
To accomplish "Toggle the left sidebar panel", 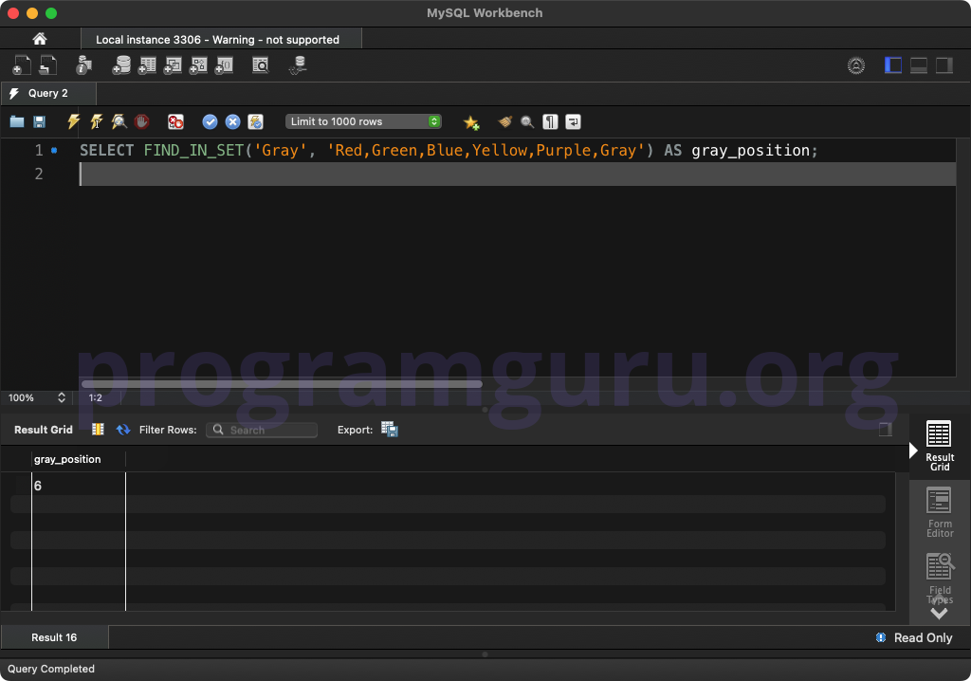I will click(x=893, y=65).
